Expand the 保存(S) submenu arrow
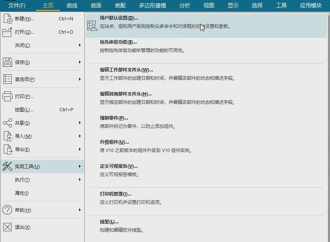Screen dimensions: 330x242 tap(80, 62)
